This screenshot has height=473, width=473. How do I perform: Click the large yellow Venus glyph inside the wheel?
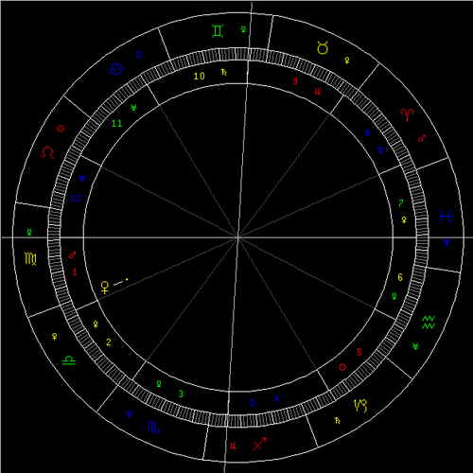105,288
